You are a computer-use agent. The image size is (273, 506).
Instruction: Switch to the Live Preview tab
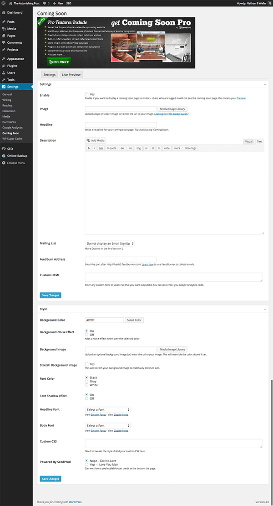pyautogui.click(x=71, y=75)
